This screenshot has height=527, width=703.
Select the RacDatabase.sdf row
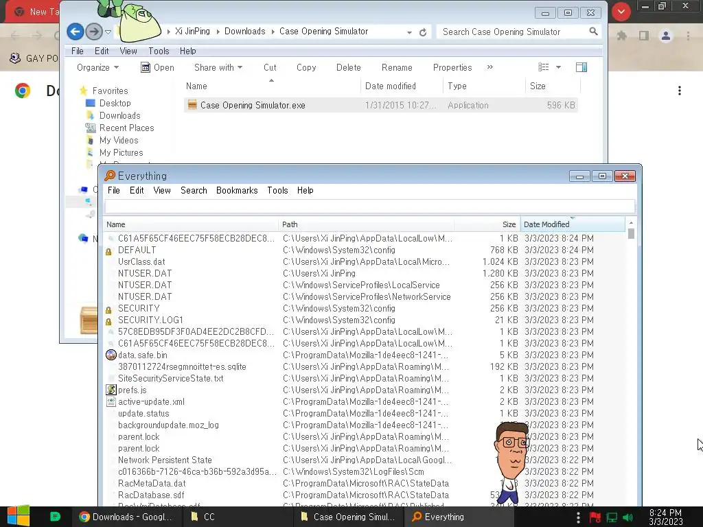[364, 495]
